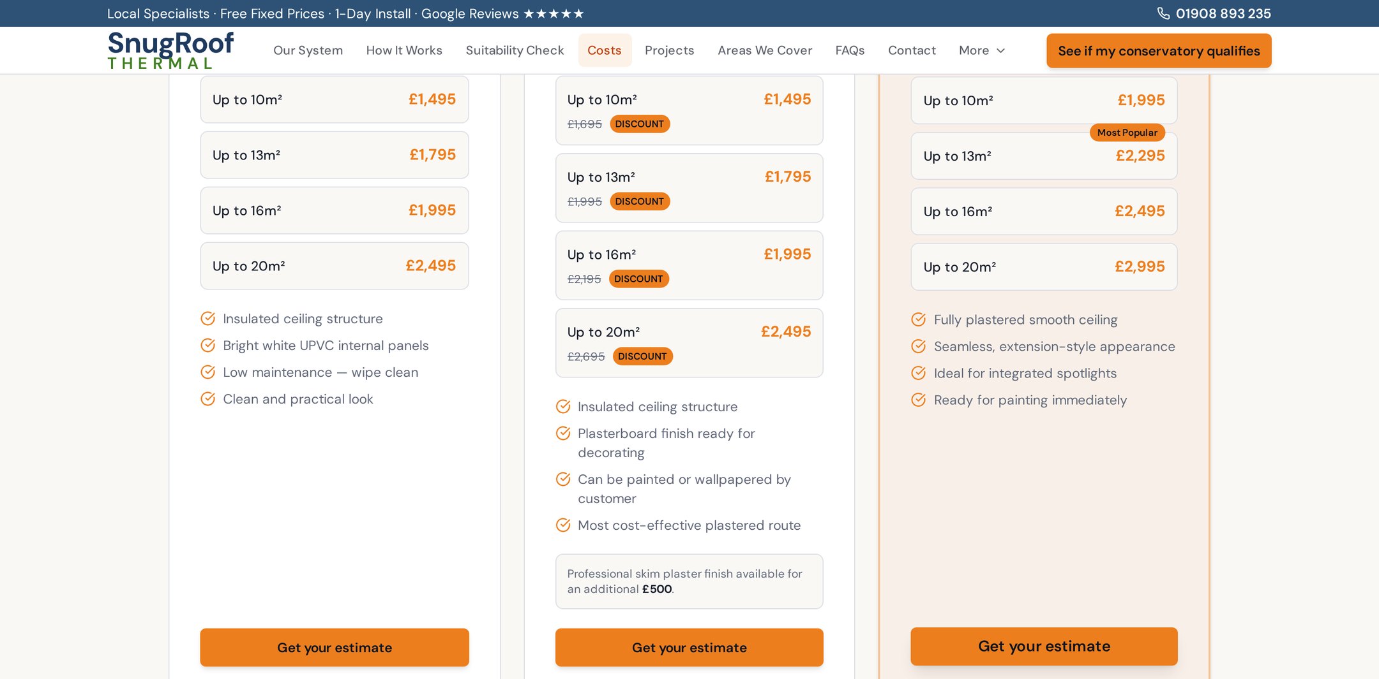The image size is (1379, 679).
Task: Click Get your estimate in plasterboard column
Action: coord(689,648)
